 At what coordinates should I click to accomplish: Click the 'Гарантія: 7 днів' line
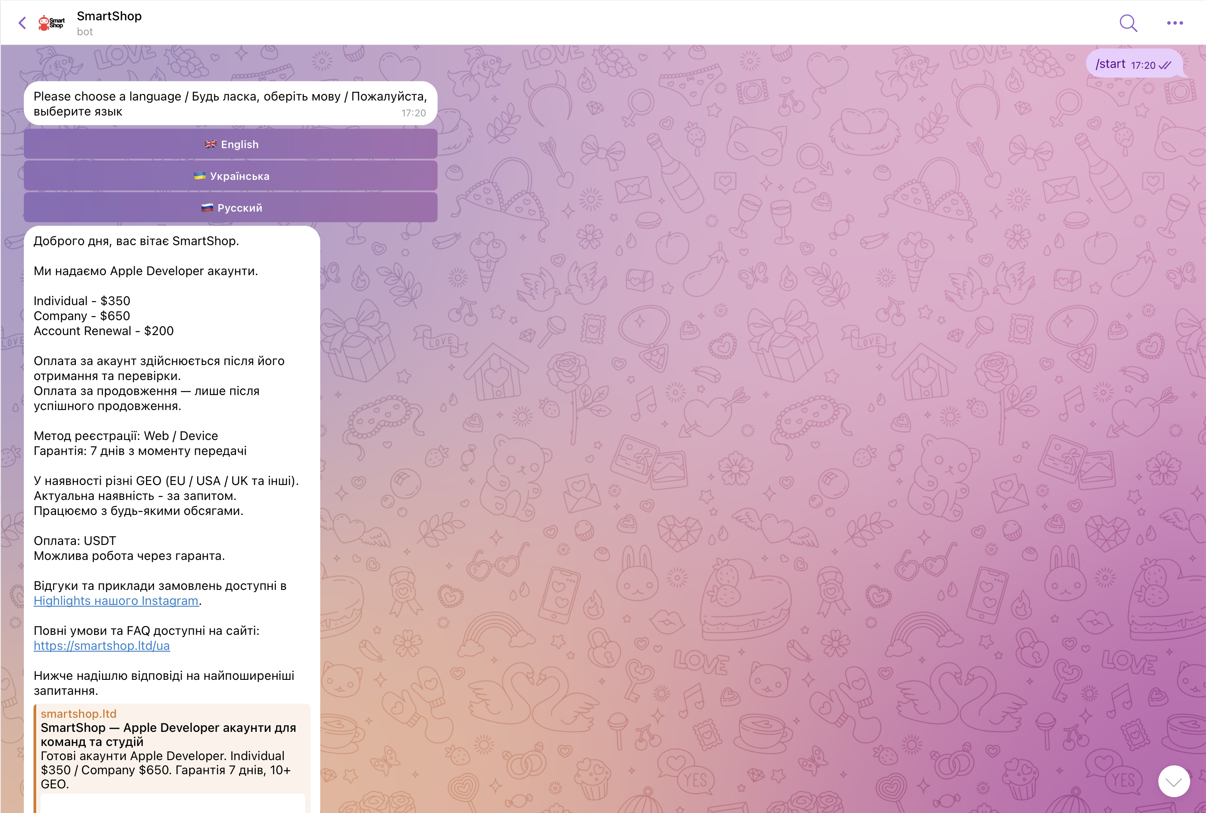tap(140, 451)
